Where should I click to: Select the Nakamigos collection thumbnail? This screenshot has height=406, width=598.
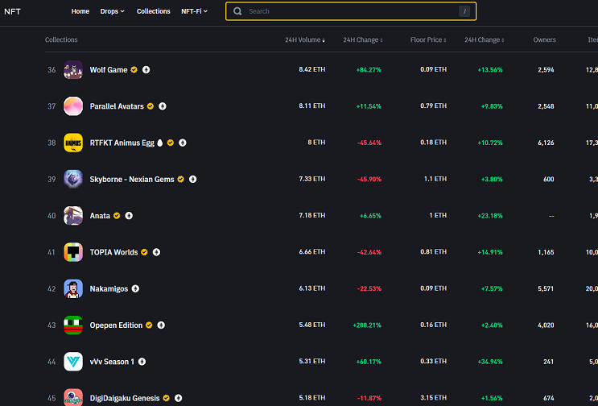(73, 289)
